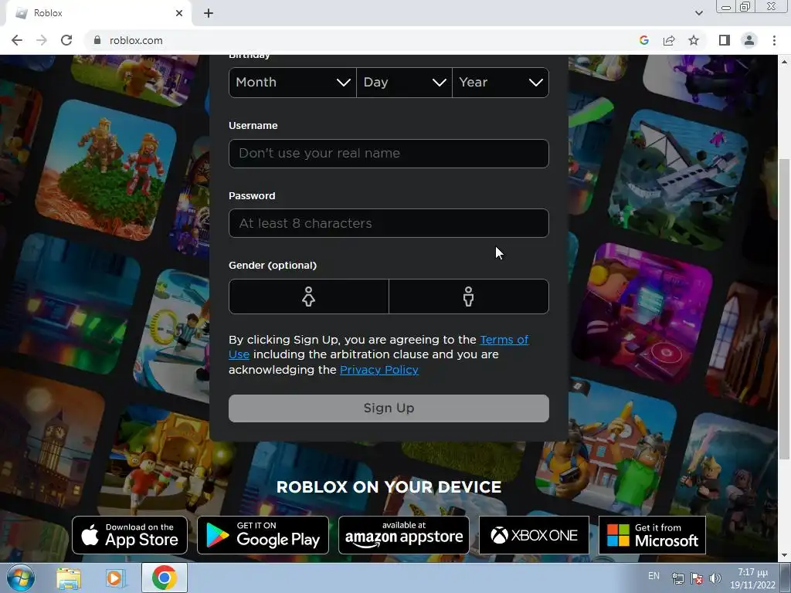Click the page scrollbar thumb
This screenshot has height=593, width=791.
[784, 309]
